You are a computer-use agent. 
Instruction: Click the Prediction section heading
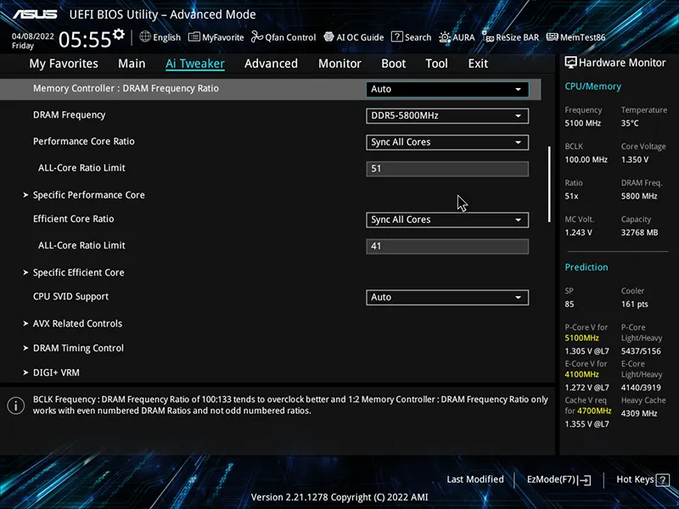click(586, 267)
